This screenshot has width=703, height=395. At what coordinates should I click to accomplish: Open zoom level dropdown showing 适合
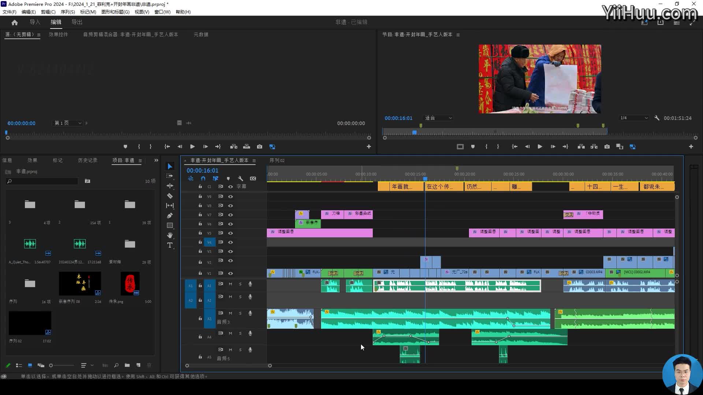click(x=438, y=118)
